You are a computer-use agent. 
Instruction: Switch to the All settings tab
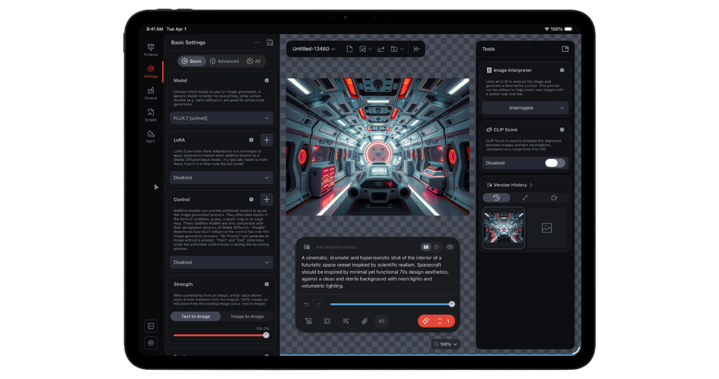[253, 61]
